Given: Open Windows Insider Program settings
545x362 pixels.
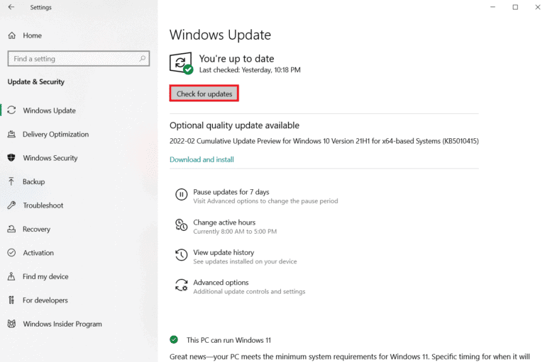Looking at the screenshot, I should point(62,324).
